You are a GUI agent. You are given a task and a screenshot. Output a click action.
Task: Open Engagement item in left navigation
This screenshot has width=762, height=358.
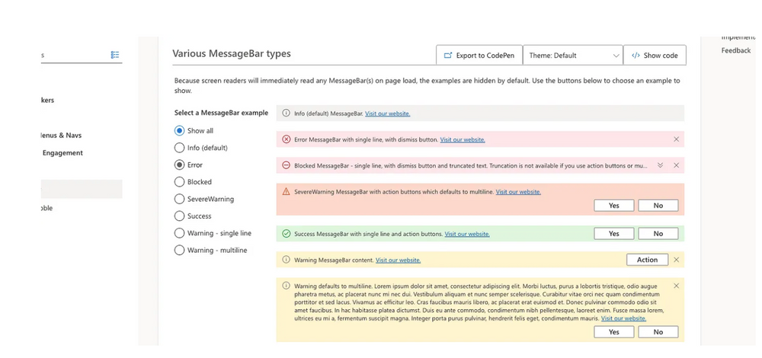coord(62,152)
